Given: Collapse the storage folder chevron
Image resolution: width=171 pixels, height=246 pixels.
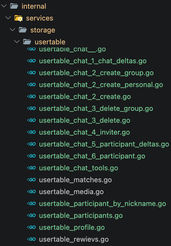Looking at the screenshot, I should click(13, 30).
